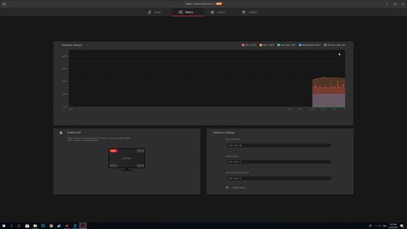Open the Drivers tab
Viewport: 407px width, 229px height.
218,12
